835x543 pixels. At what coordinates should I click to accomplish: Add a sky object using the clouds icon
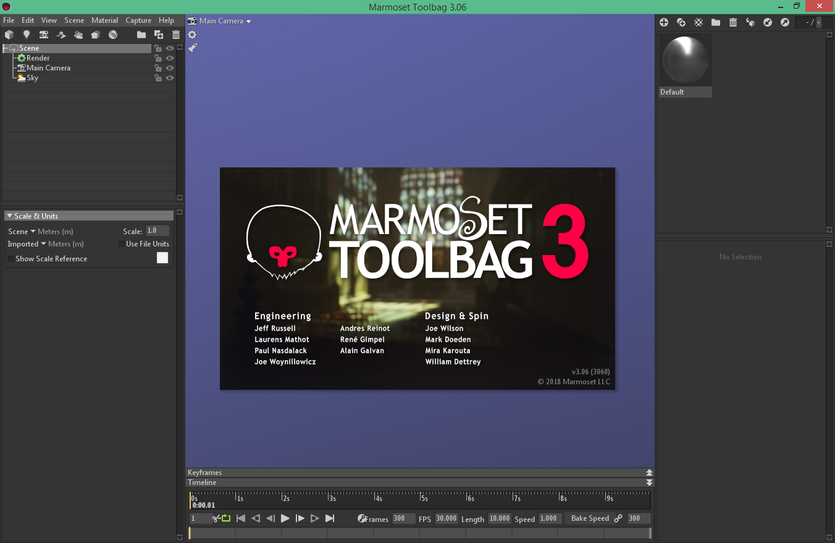pyautogui.click(x=78, y=35)
